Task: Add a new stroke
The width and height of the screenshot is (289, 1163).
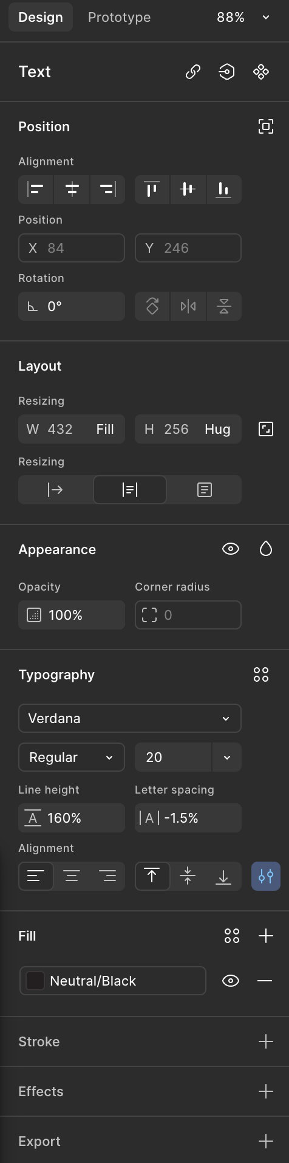Action: [x=266, y=1041]
